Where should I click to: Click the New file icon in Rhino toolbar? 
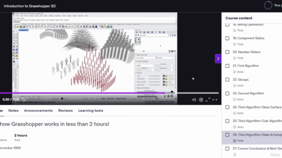pyautogui.click(x=15, y=27)
